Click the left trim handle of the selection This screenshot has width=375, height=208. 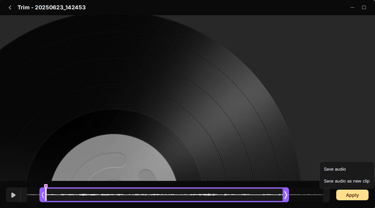(x=43, y=195)
